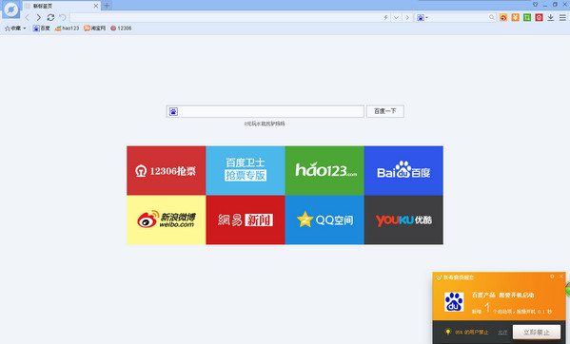Expand the address bar history dropdown chevron
This screenshot has width=570, height=344.
coord(396,17)
